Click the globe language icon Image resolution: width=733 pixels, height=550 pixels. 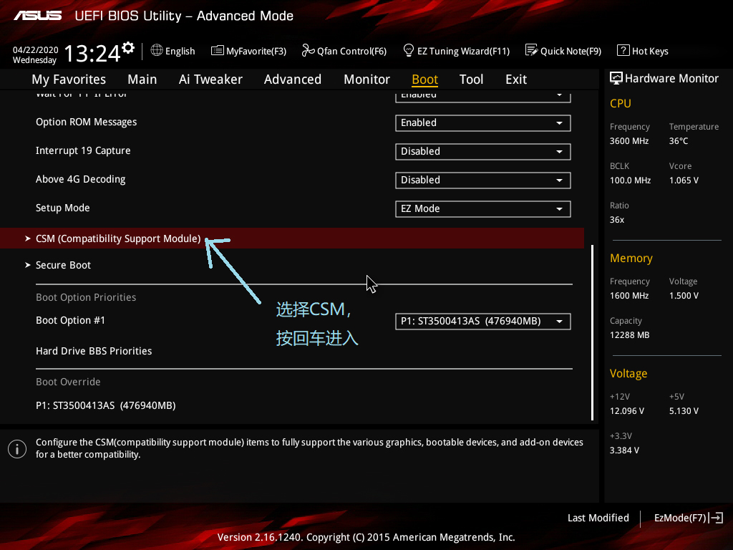[x=157, y=50]
